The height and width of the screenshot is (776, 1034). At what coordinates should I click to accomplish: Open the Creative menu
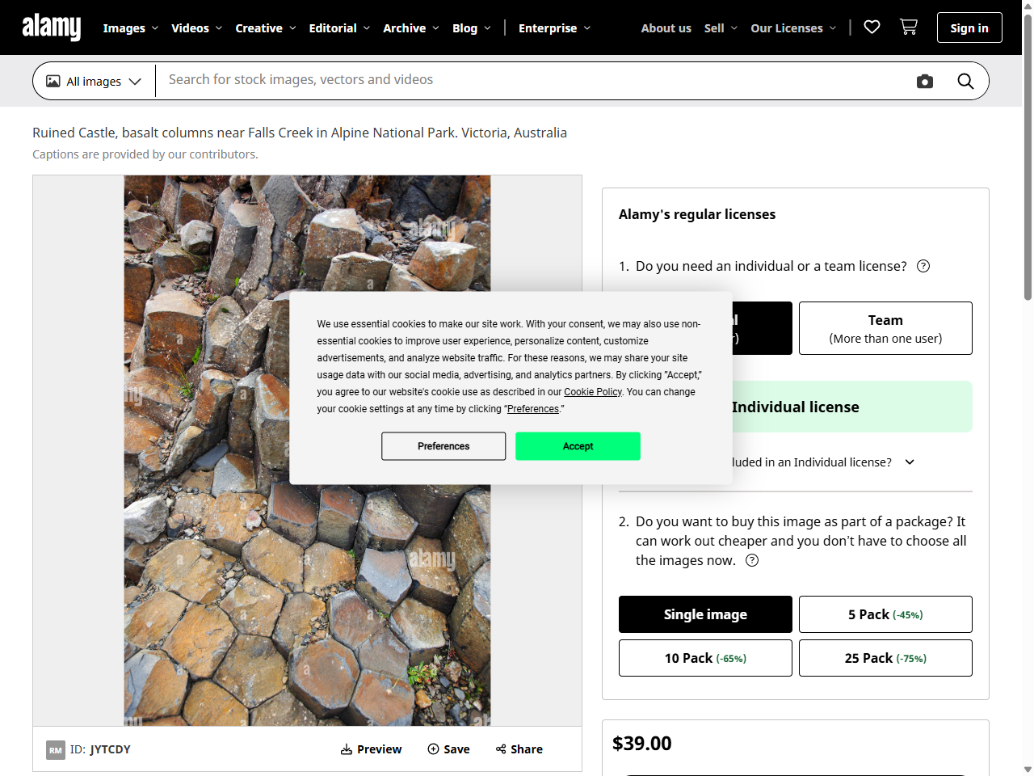(266, 27)
